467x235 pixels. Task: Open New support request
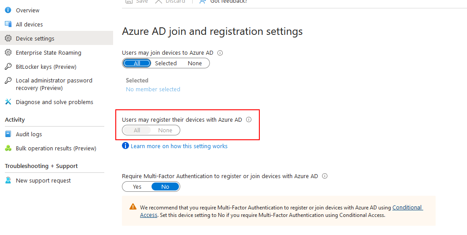pos(43,181)
